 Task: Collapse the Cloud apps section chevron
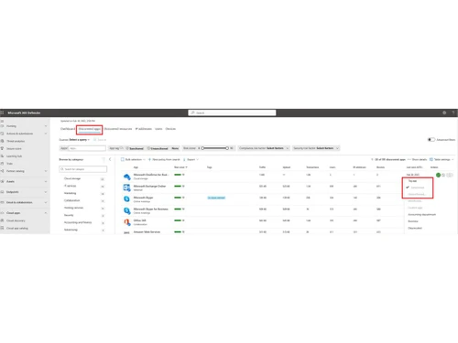46,213
